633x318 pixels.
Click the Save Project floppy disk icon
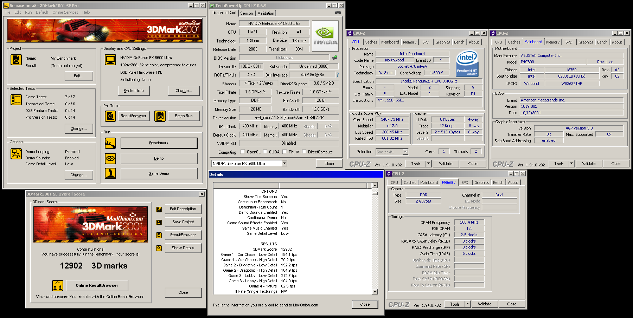pos(159,222)
